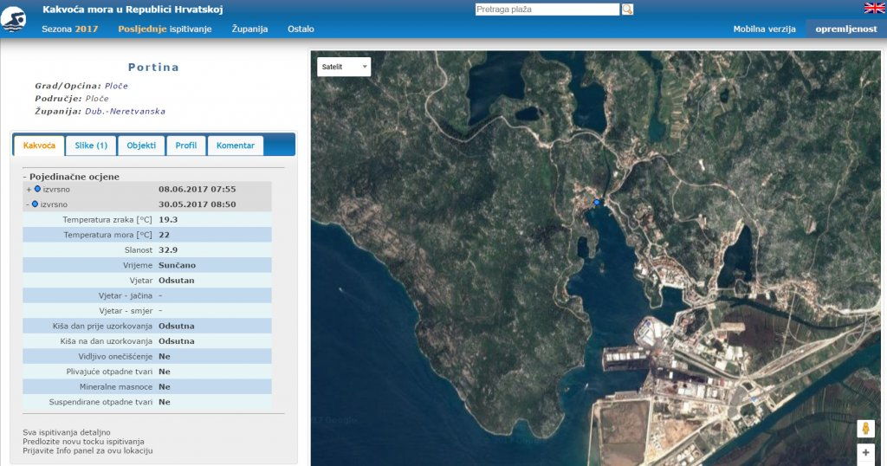Click the blue beach marker on map
The height and width of the screenshot is (466, 887).
(597, 202)
